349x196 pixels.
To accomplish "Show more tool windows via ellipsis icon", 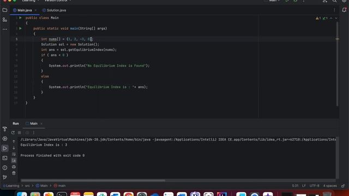I will [5, 29].
